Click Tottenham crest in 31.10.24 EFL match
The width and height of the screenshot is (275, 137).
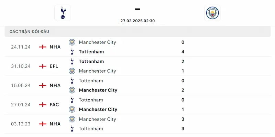pyautogui.click(x=72, y=62)
